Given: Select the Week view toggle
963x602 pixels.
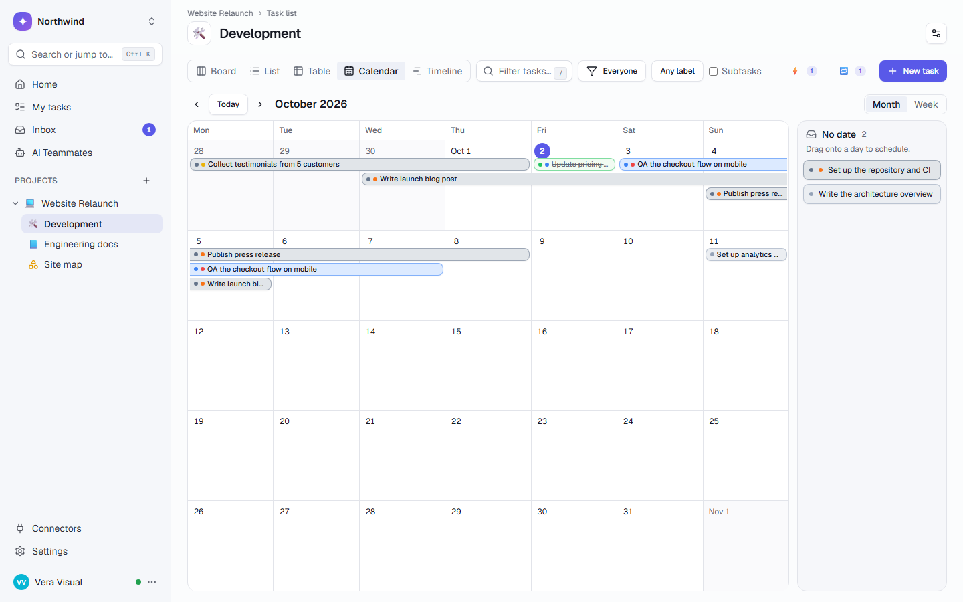Looking at the screenshot, I should coord(926,104).
